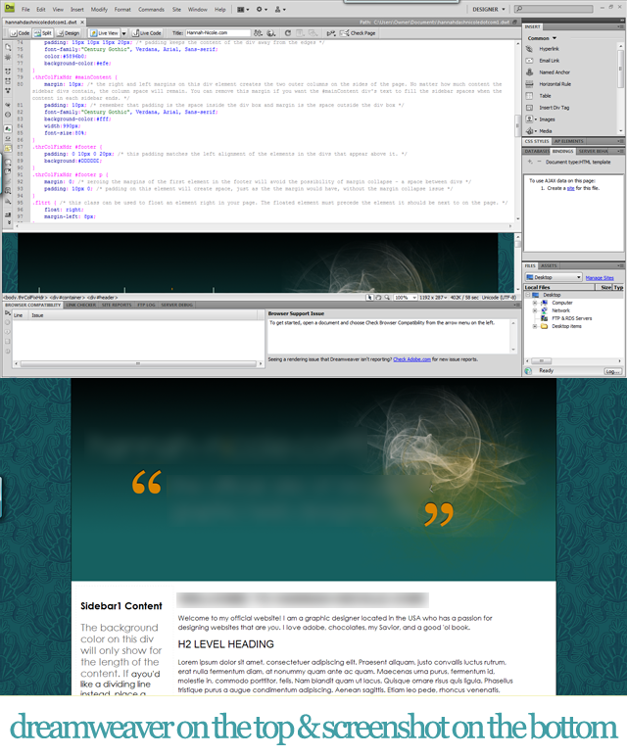
Task: Click the Email Link insert icon
Action: 530,61
